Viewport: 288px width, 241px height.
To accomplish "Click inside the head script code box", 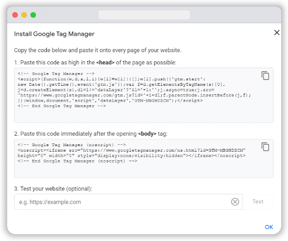I will tap(144, 95).
